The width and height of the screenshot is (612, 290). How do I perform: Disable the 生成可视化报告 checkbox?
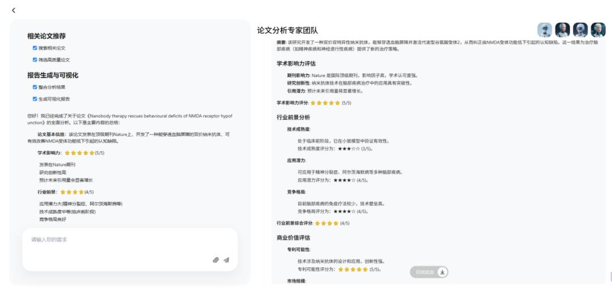click(x=35, y=99)
